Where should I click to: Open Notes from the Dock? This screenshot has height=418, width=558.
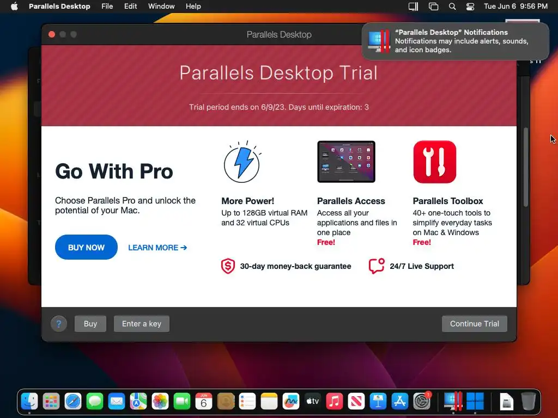click(x=269, y=402)
